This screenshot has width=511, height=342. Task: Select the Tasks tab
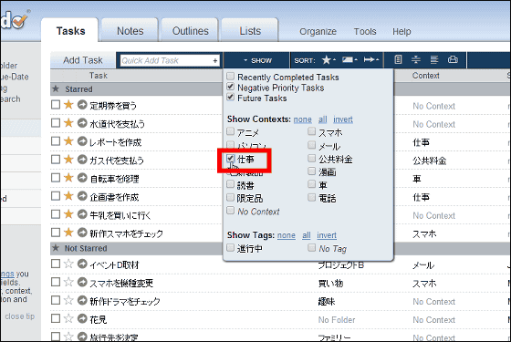pos(70,31)
